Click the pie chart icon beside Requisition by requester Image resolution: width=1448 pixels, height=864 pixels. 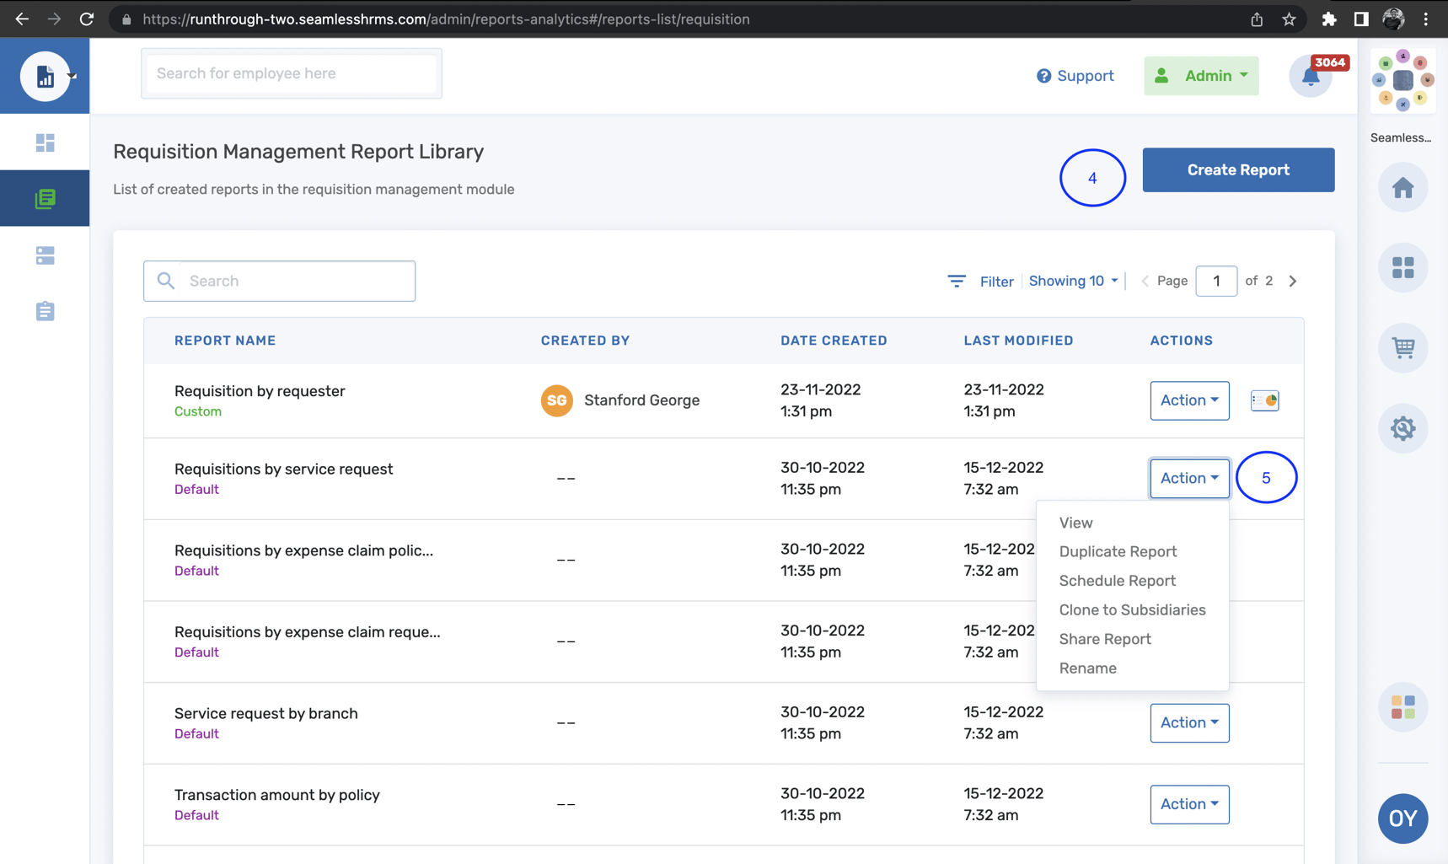click(1264, 400)
